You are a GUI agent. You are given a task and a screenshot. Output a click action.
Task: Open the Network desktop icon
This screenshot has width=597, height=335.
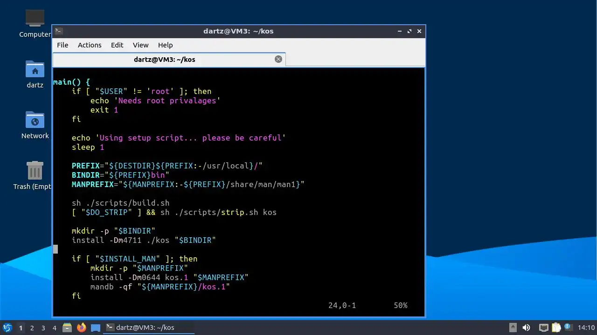point(35,125)
